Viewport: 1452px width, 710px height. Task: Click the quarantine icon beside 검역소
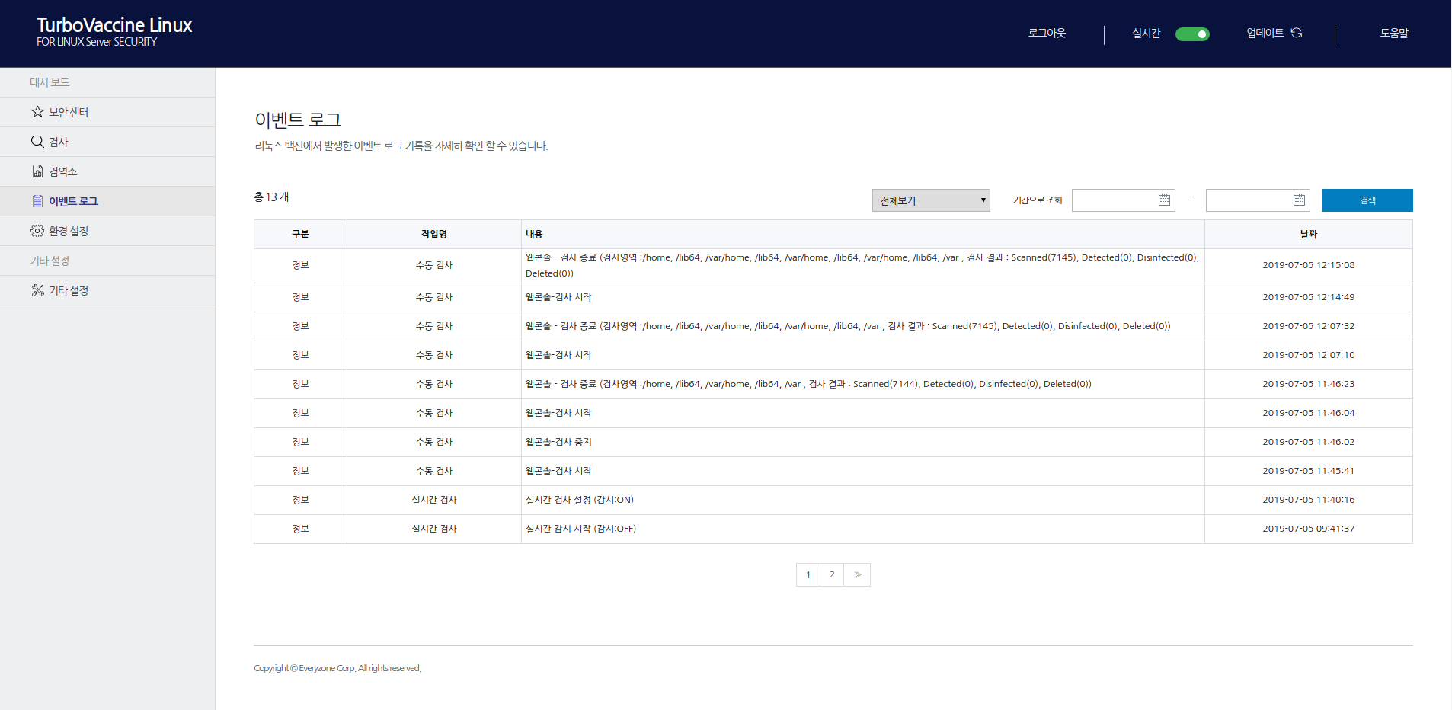[37, 171]
